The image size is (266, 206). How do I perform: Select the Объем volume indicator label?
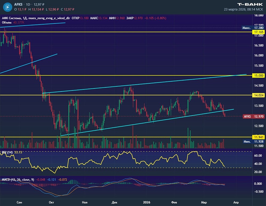click(6, 22)
